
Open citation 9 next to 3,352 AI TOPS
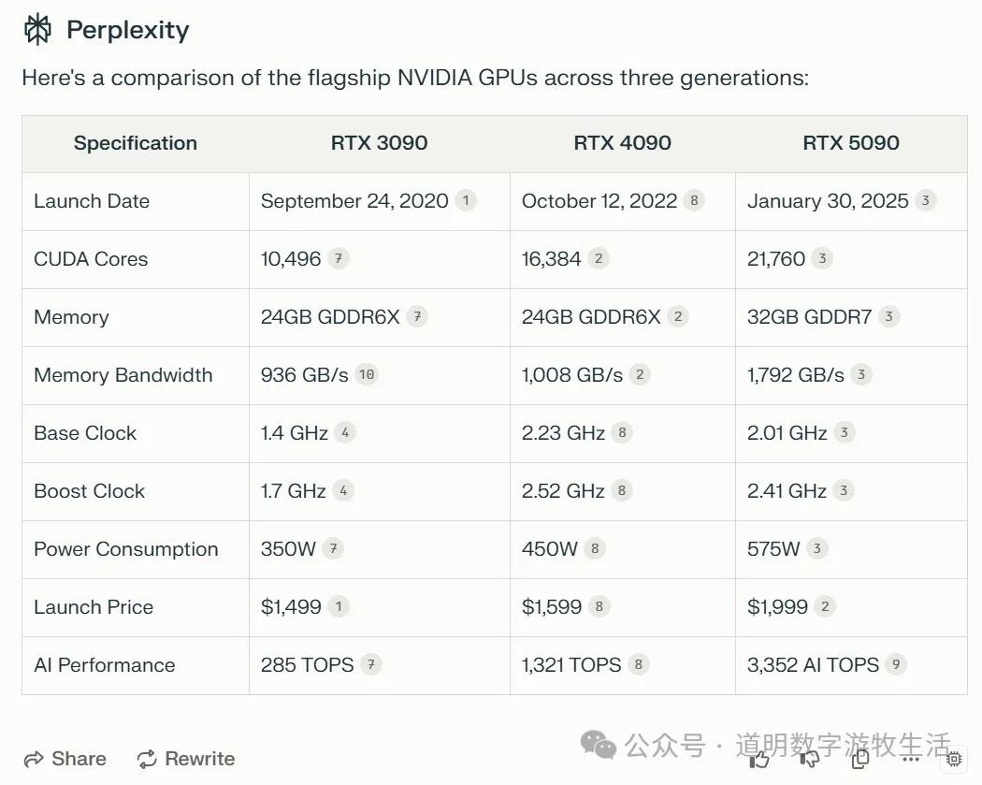pyautogui.click(x=896, y=664)
